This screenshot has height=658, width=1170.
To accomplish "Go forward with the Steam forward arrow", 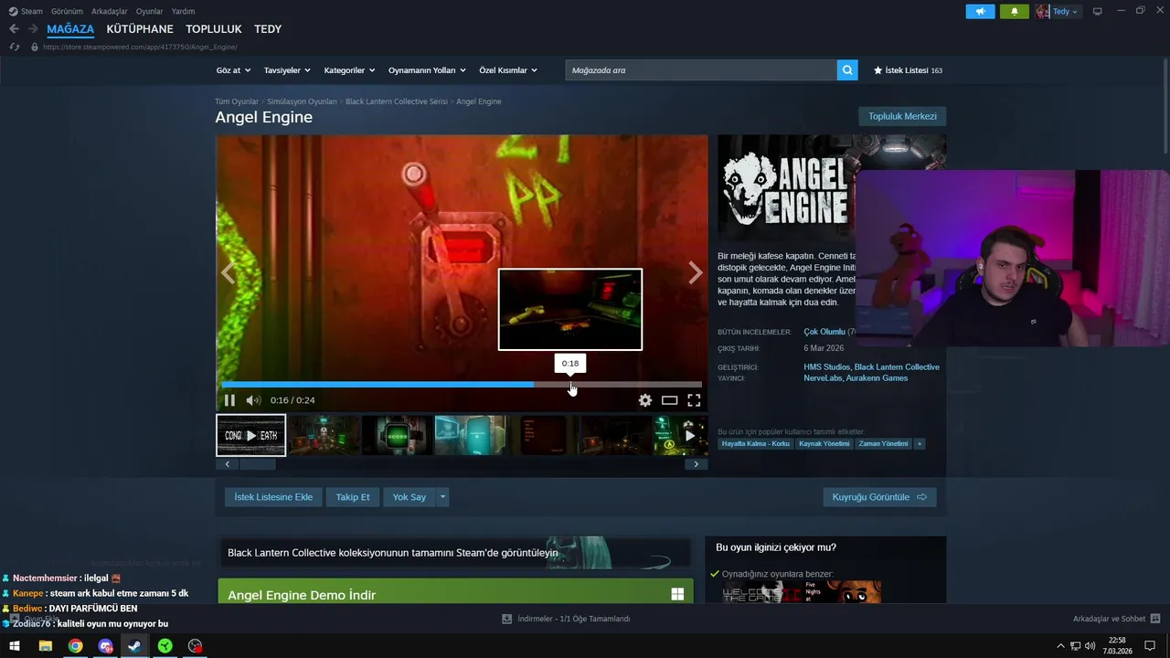I will (33, 29).
